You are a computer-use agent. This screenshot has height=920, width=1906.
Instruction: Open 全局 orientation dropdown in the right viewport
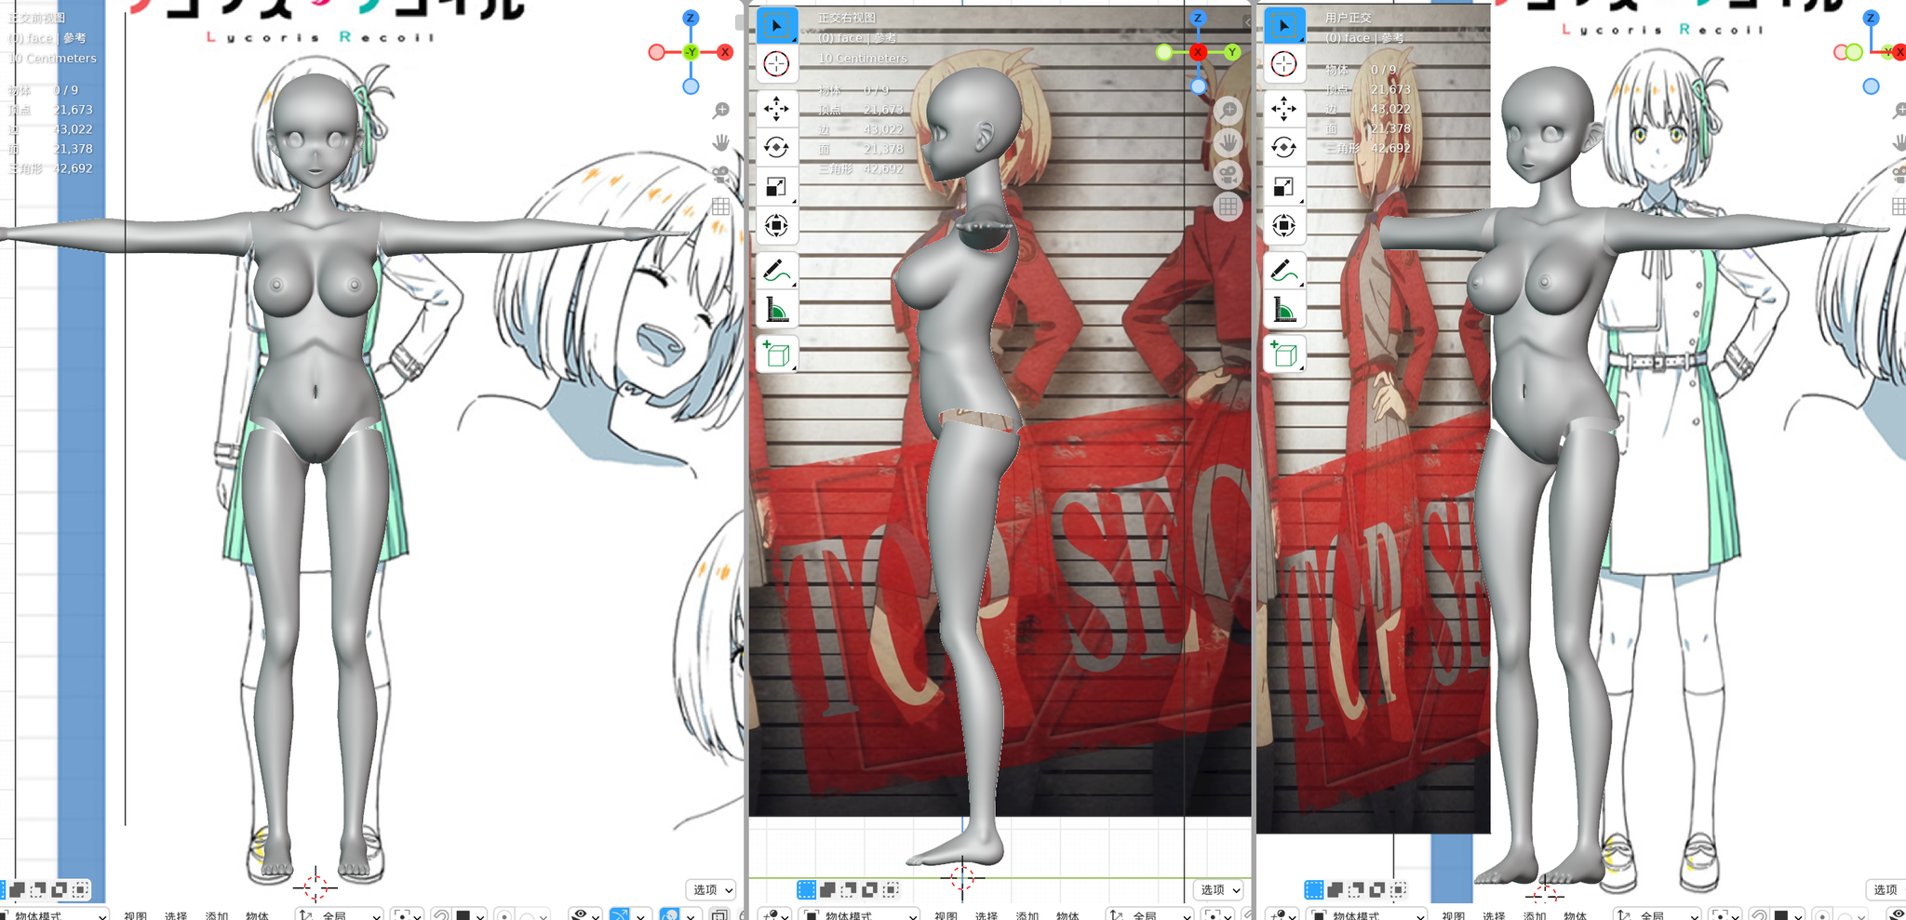[1658, 915]
